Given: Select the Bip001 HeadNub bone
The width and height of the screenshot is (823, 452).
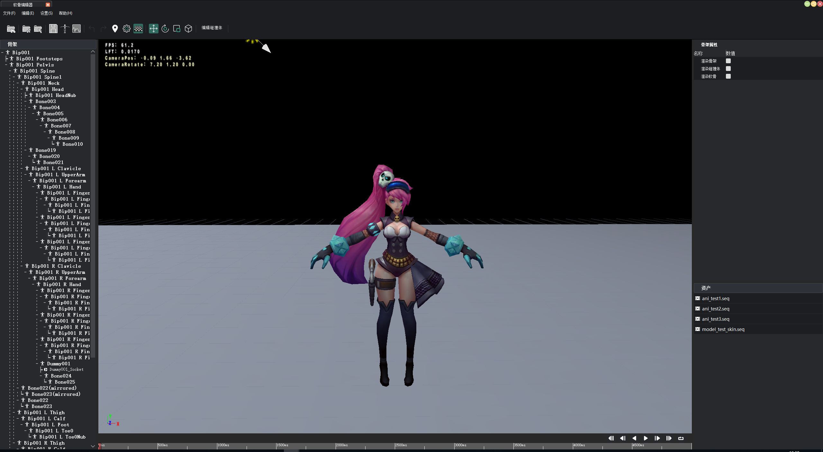Looking at the screenshot, I should coord(56,95).
